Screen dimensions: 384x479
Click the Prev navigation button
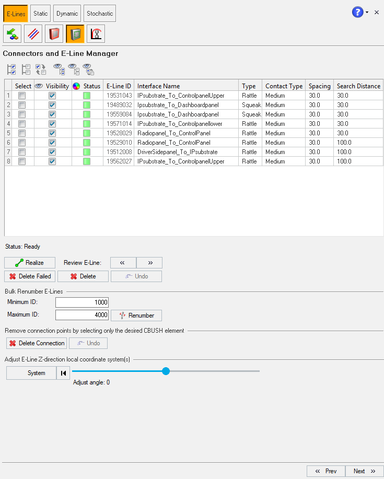pos(326,471)
